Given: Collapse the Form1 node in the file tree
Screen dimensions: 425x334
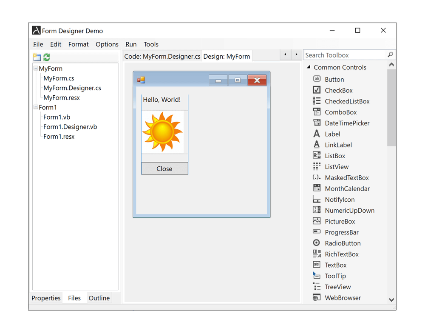Looking at the screenshot, I should point(35,107).
